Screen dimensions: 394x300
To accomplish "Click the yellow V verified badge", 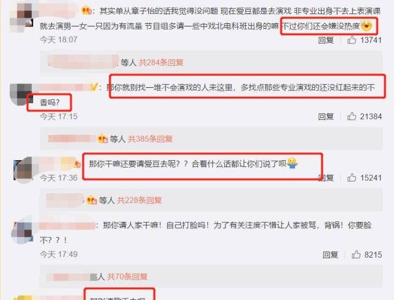I will 93,87.
